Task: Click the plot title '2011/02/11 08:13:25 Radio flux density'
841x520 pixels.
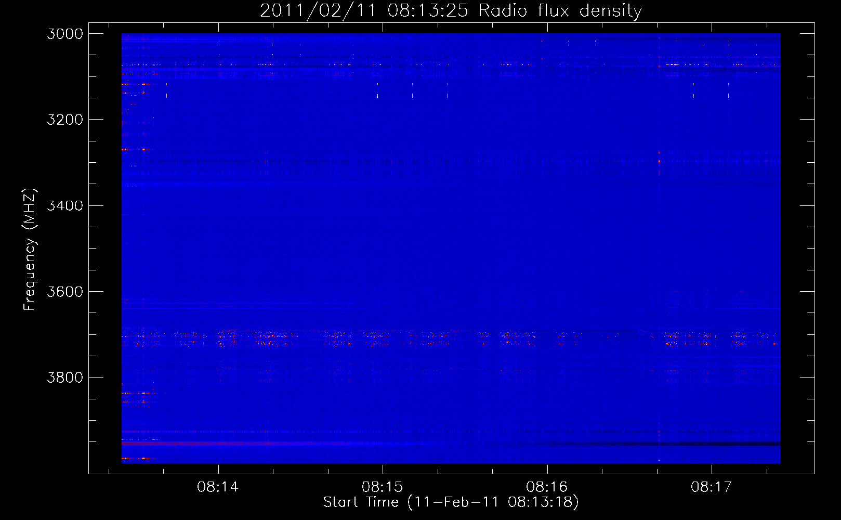Action: pos(451,11)
